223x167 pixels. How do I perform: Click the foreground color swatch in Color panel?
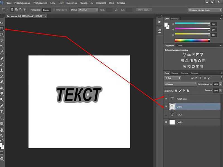[x=166, y=25]
